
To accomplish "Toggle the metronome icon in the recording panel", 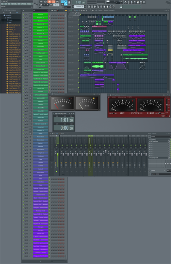I will (x=41, y=2).
